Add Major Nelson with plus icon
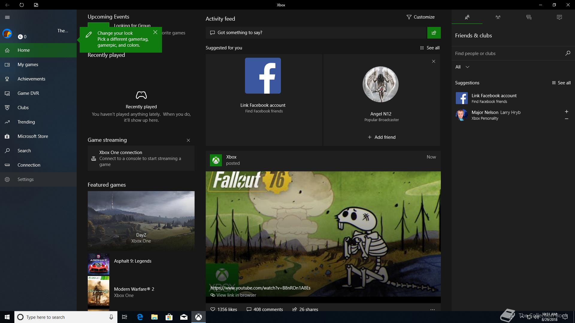The height and width of the screenshot is (323, 575). pos(567,112)
